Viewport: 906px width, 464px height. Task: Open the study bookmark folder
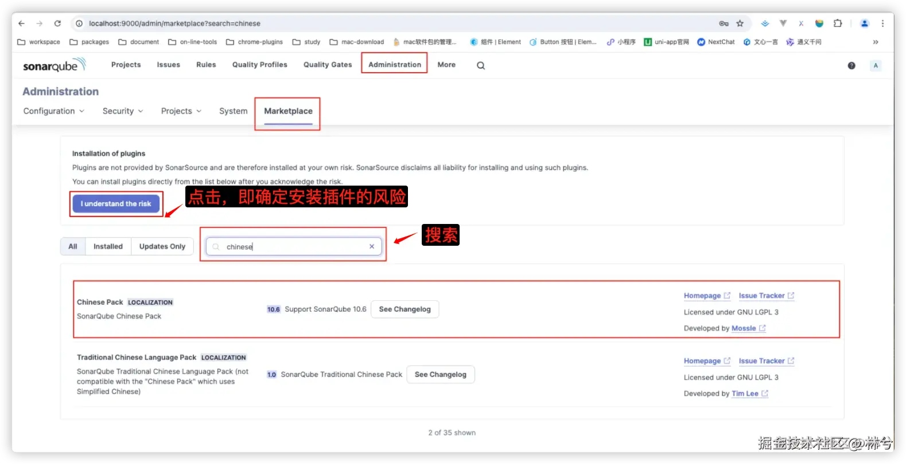pos(306,42)
